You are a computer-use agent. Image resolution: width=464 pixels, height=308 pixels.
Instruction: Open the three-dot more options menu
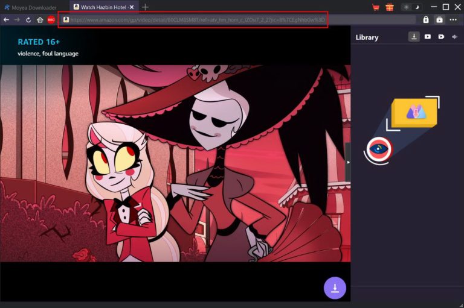pos(453,19)
